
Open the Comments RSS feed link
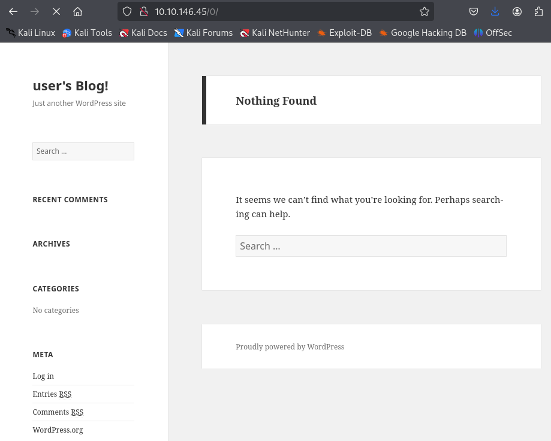click(58, 412)
